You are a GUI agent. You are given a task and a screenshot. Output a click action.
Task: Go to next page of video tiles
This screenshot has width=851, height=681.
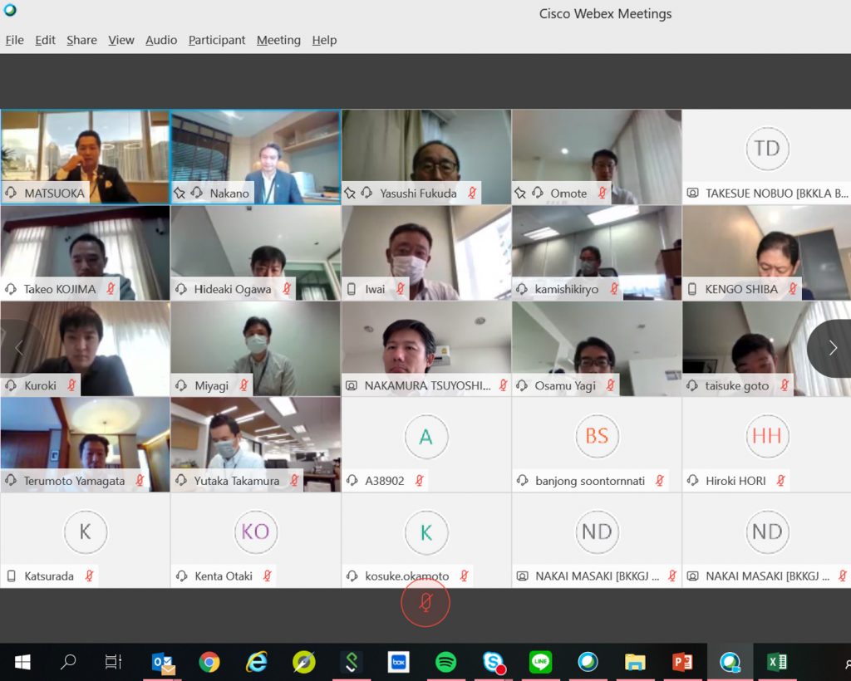pyautogui.click(x=831, y=349)
